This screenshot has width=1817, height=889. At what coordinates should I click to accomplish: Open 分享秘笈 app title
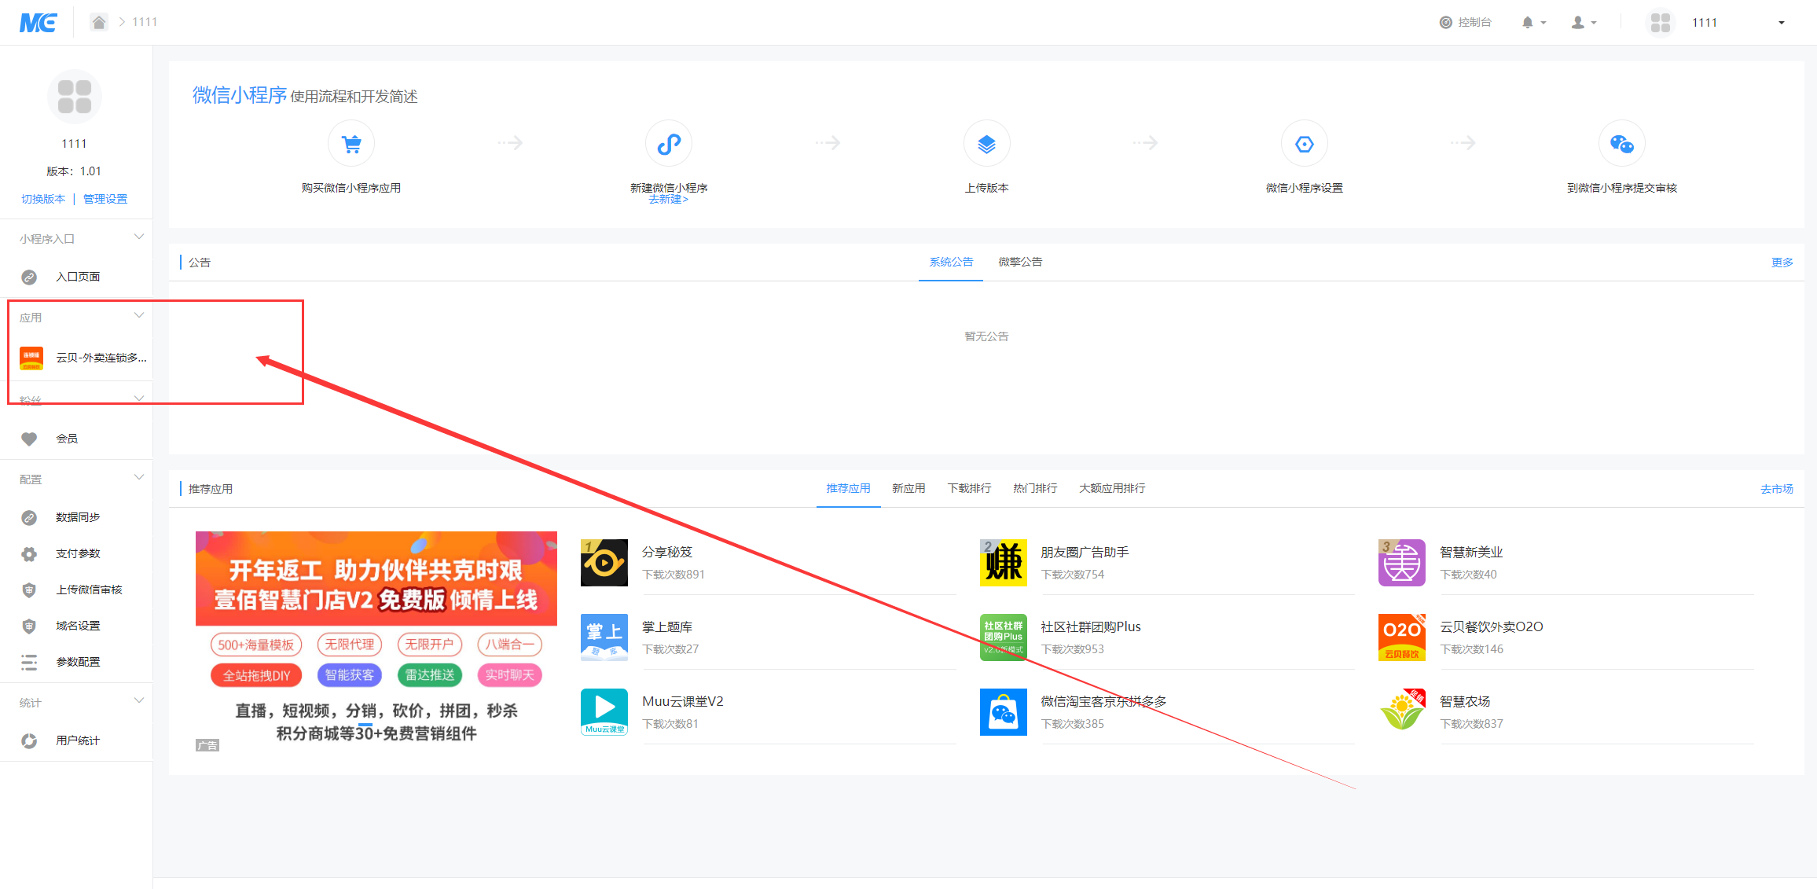pos(667,553)
